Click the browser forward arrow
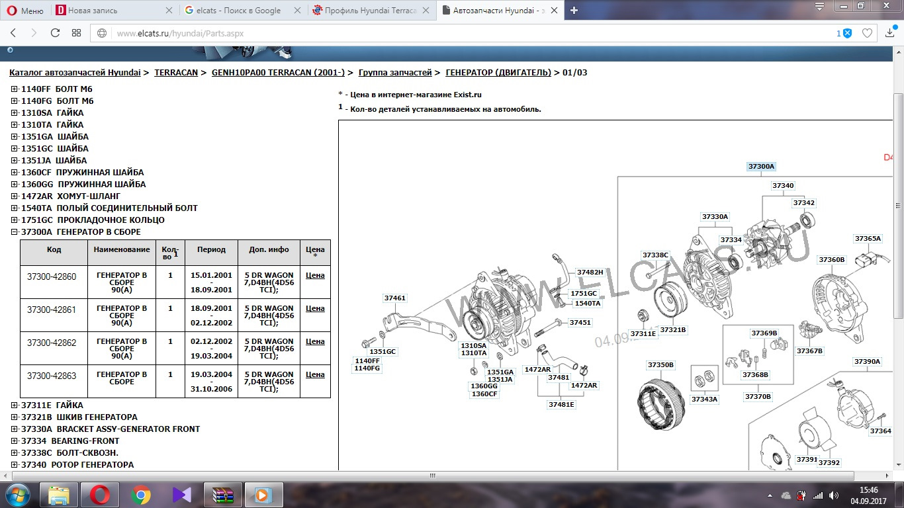Screen dimensions: 904x508 34,33
